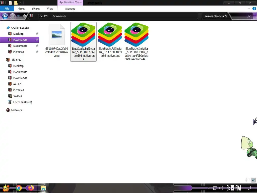The image size is (257, 193).
Task: Click filename text 651bf0740ad2fa94cbfd4d23c33e8ae9.png
Action: [x=57, y=52]
